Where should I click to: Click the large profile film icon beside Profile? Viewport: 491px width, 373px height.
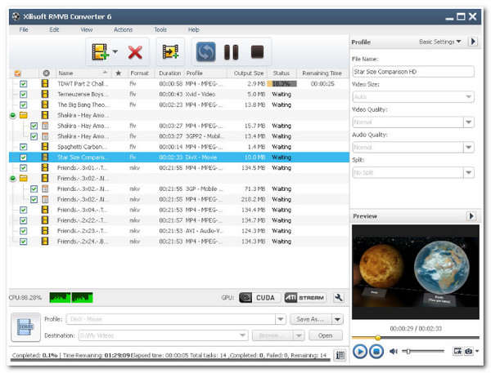tap(25, 327)
